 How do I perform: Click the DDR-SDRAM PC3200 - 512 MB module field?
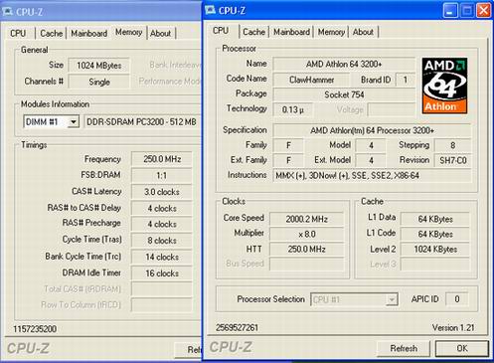[142, 122]
